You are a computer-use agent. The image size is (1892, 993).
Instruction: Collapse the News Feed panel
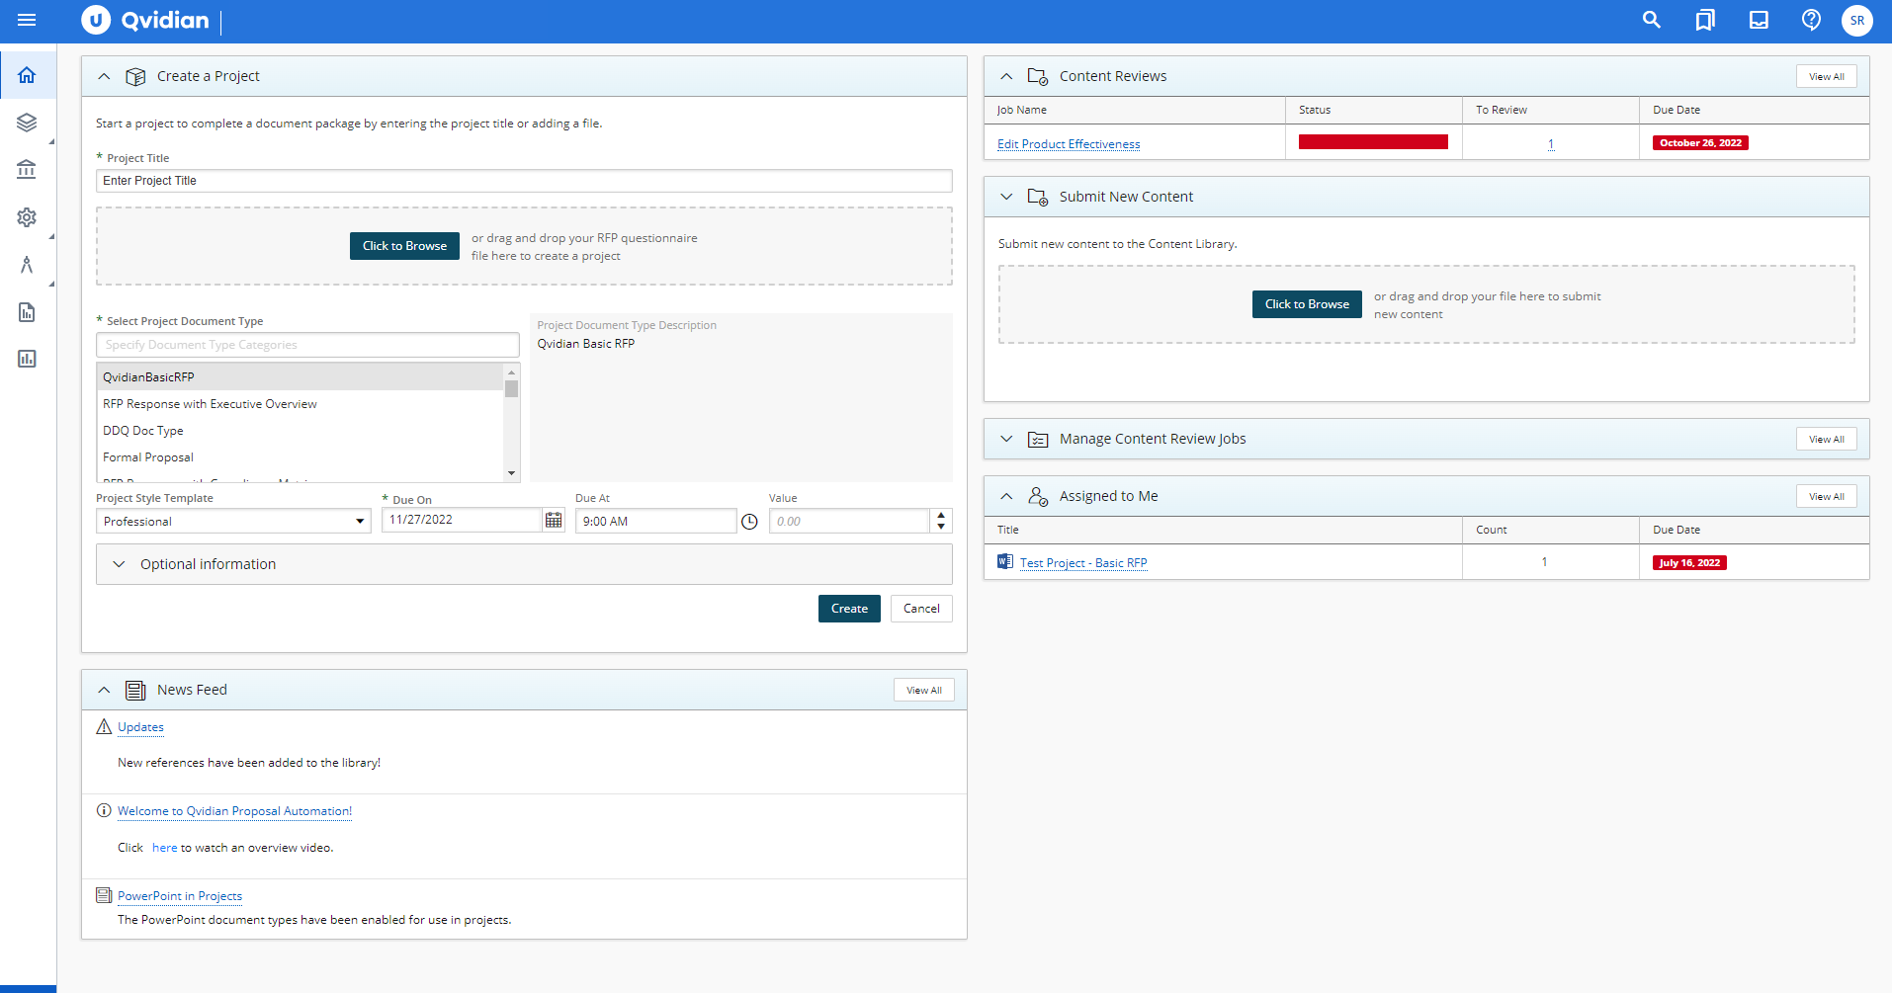(x=104, y=690)
